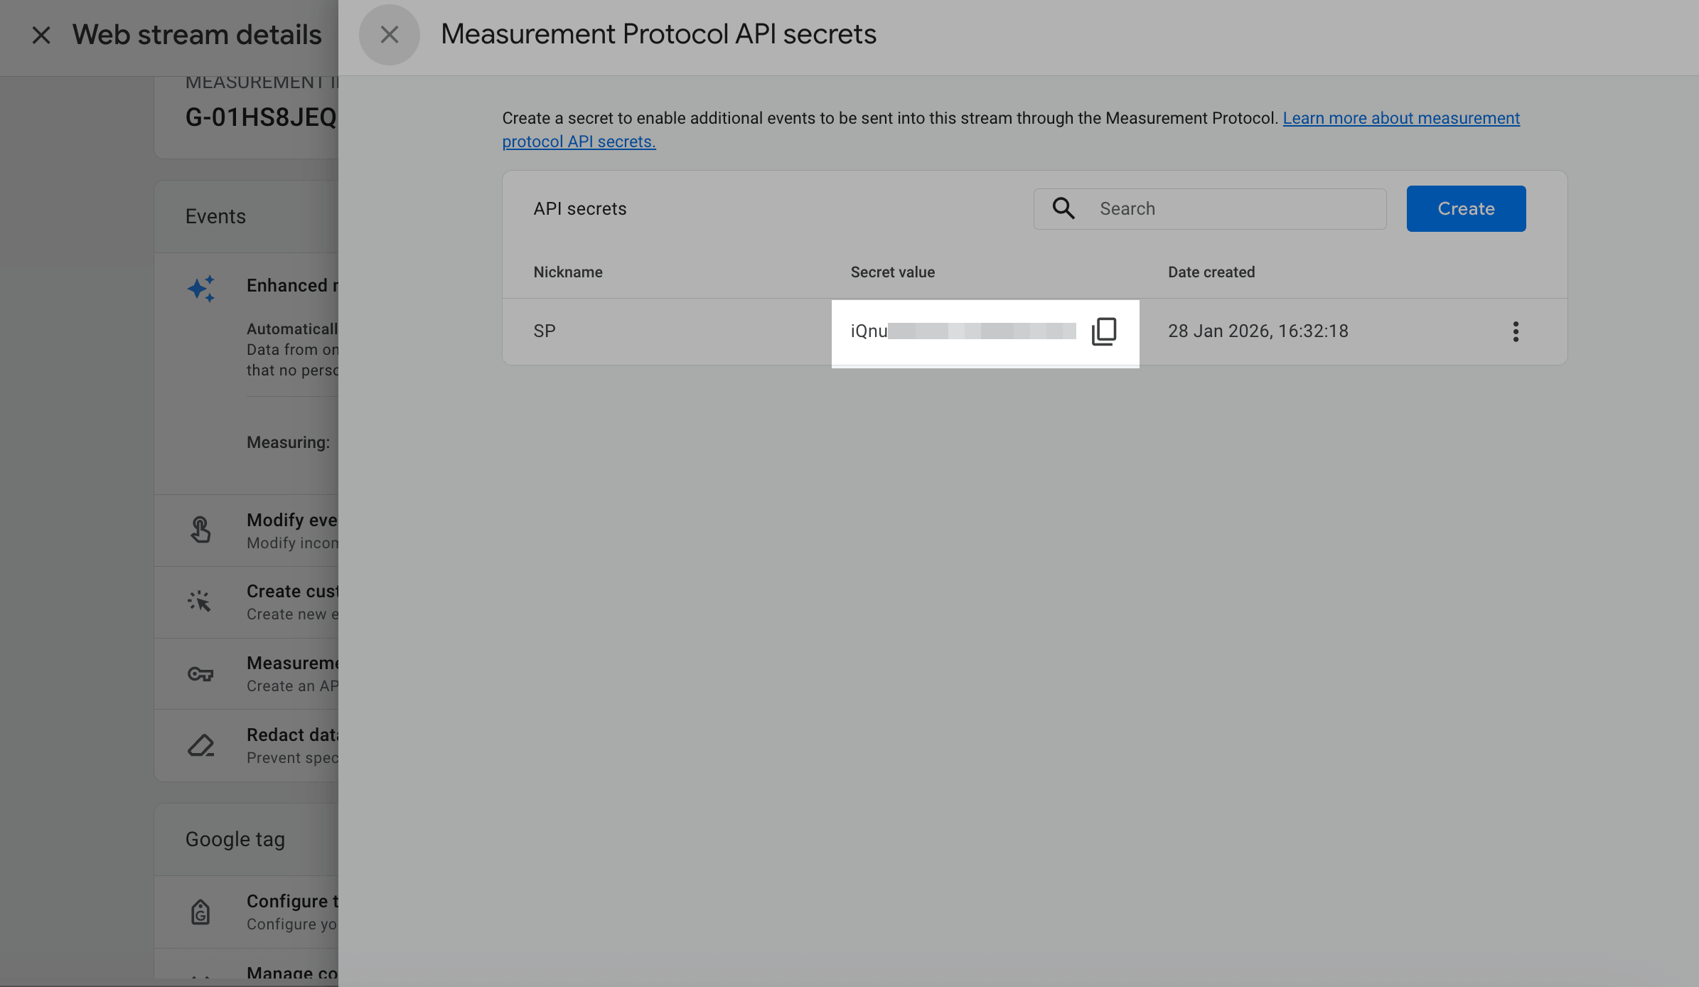Click the Nickname column header
The image size is (1699, 987).
(x=567, y=272)
